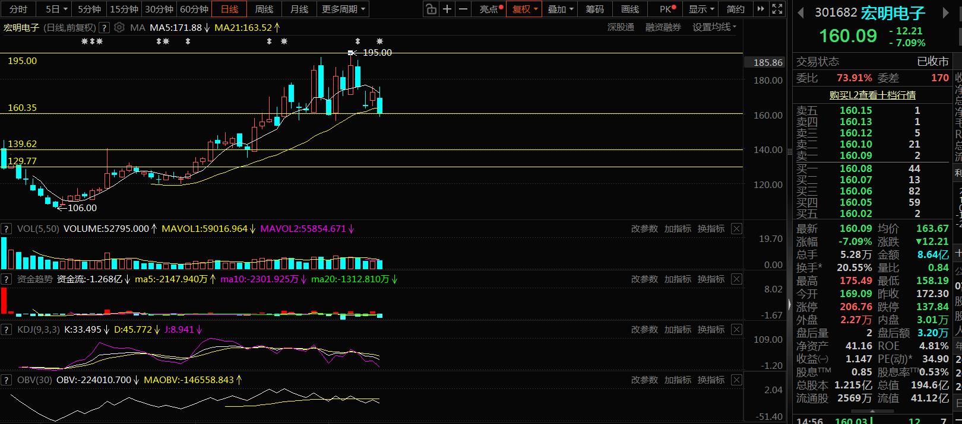
Task: Click the 195.00 high price marker
Action: (x=377, y=53)
